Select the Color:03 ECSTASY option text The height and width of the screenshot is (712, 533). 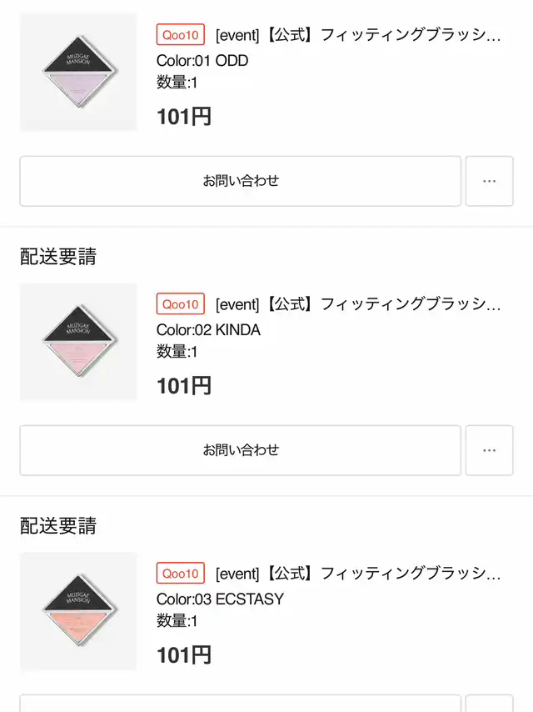point(220,599)
